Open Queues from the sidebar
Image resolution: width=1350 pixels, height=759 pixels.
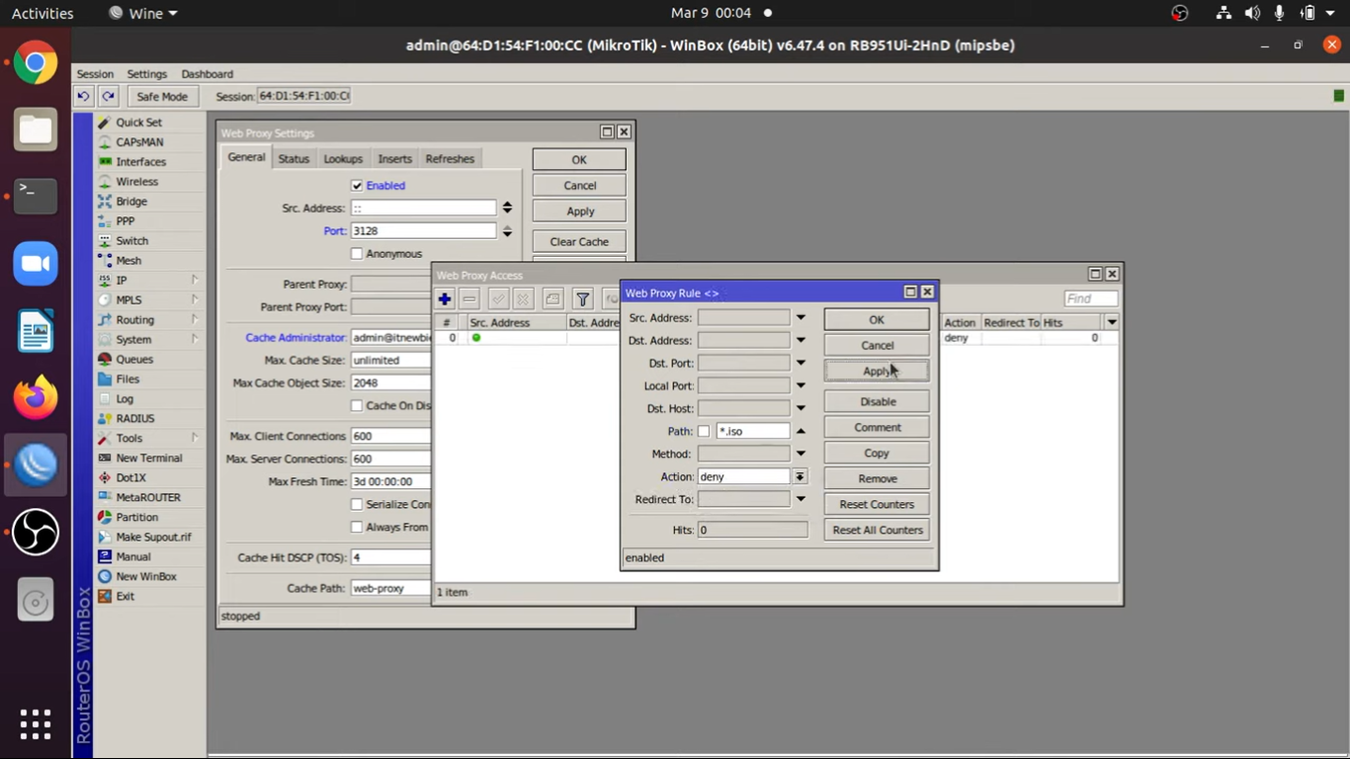pyautogui.click(x=134, y=360)
